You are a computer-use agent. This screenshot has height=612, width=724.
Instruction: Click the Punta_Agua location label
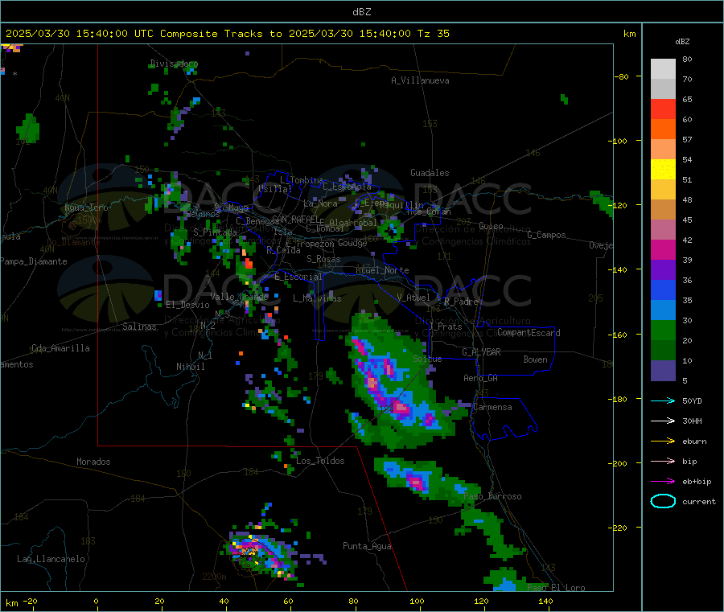pyautogui.click(x=367, y=546)
